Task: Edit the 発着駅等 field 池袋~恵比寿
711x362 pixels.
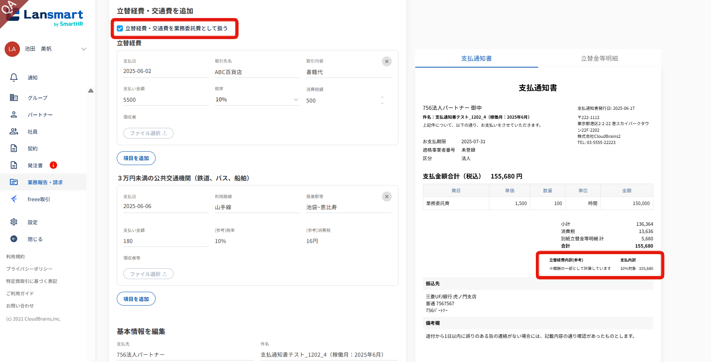Action: (349, 207)
